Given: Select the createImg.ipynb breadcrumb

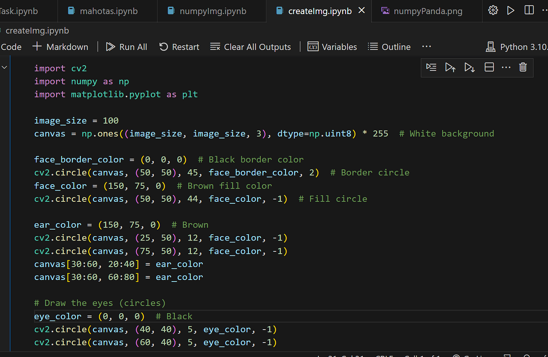Looking at the screenshot, I should click(x=37, y=30).
